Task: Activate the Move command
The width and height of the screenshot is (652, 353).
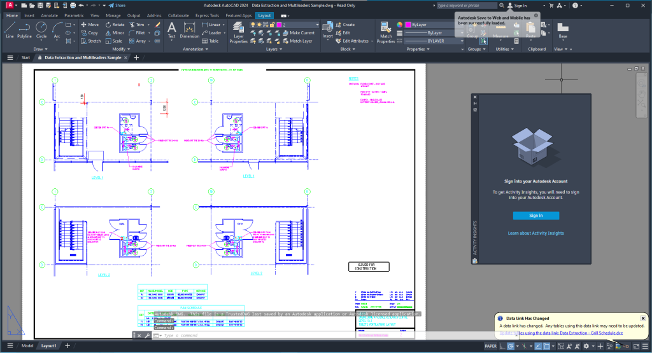Action: coord(90,25)
